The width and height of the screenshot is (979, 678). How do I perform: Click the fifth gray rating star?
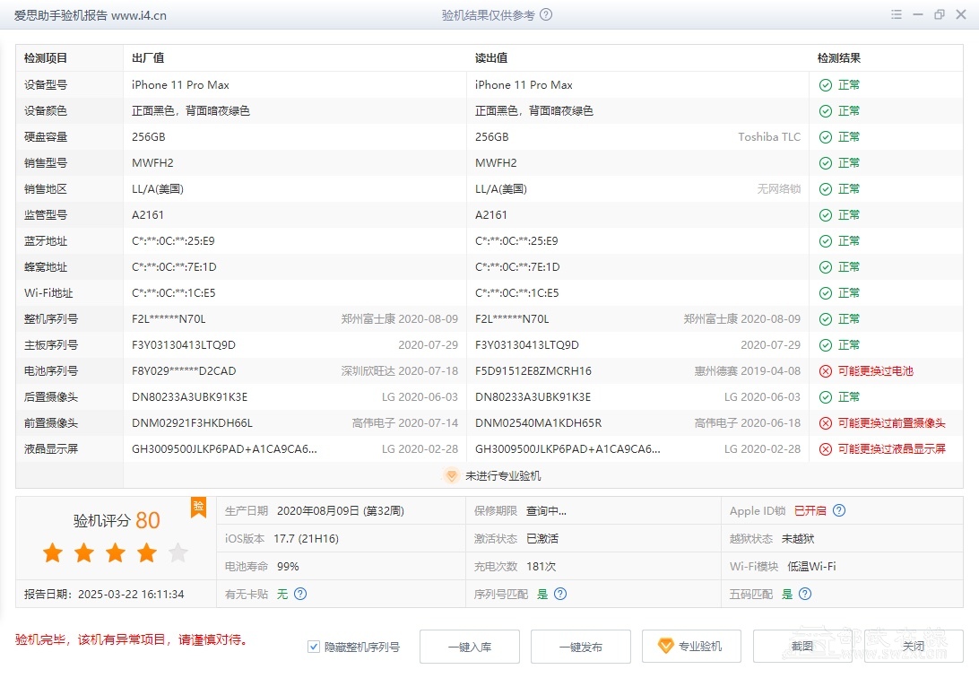coord(178,553)
